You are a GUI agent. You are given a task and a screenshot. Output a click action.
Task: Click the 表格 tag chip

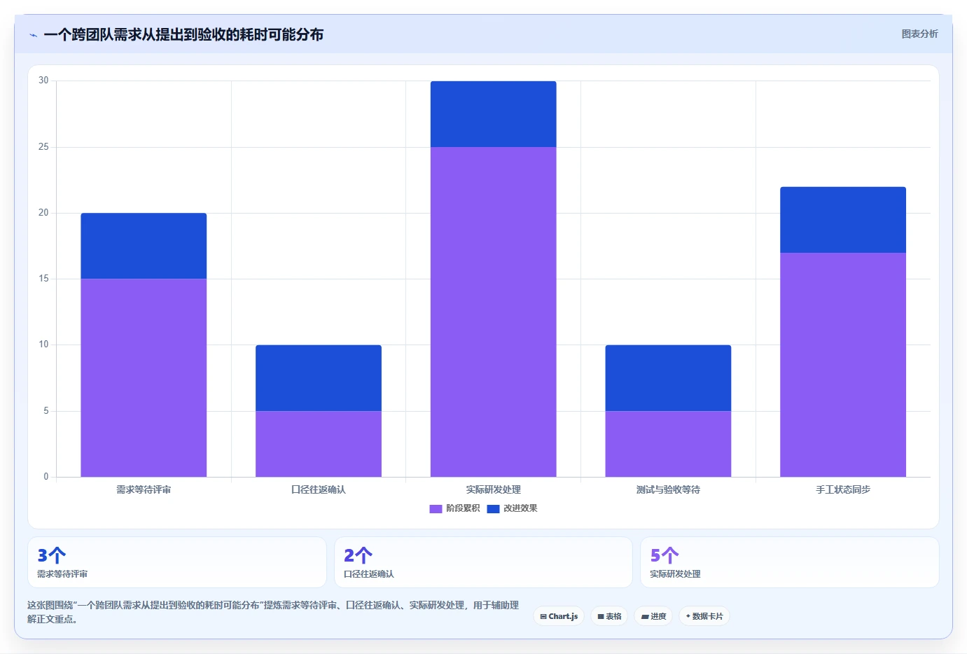pyautogui.click(x=609, y=616)
